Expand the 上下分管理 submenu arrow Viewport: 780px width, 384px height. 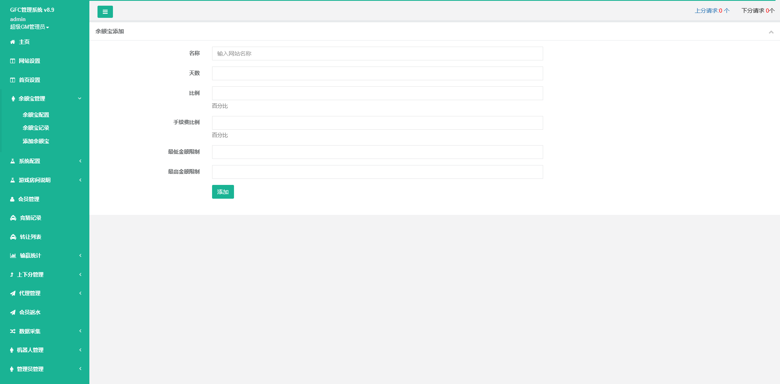click(x=80, y=275)
